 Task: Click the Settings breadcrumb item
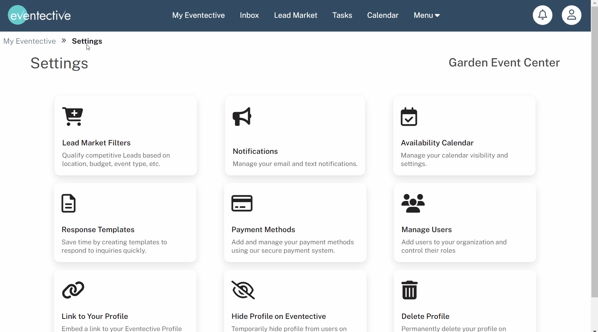[x=87, y=41]
